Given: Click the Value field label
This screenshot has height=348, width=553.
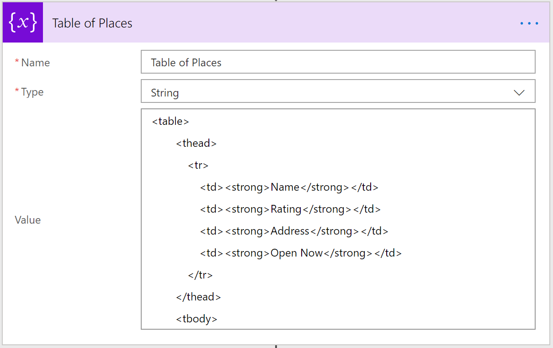Looking at the screenshot, I should [28, 220].
